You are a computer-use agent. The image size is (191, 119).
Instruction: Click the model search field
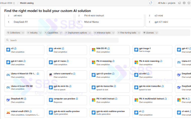pos(61,40)
